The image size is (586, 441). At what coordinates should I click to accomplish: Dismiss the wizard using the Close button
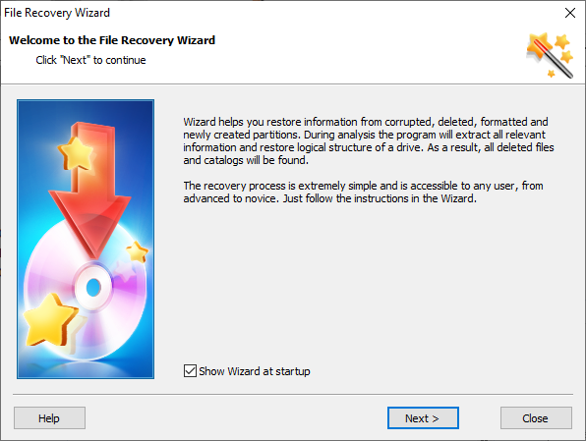click(x=536, y=417)
